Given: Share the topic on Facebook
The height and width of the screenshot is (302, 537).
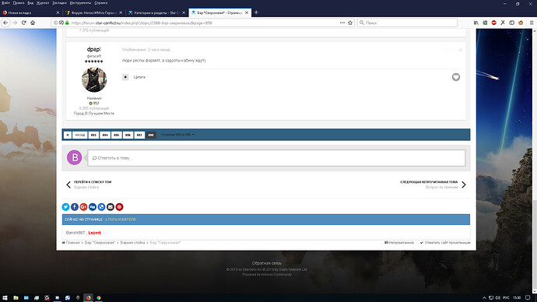Looking at the screenshot, I should click(x=74, y=207).
